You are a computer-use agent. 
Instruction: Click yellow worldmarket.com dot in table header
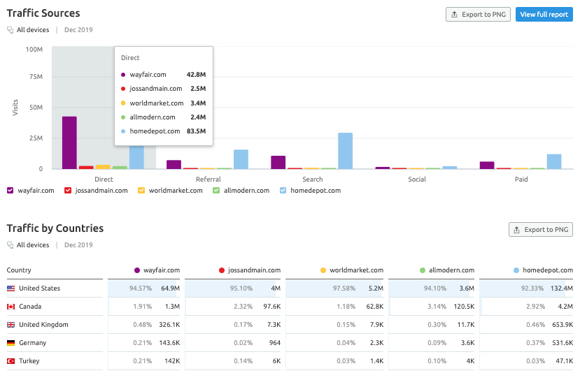coord(323,270)
